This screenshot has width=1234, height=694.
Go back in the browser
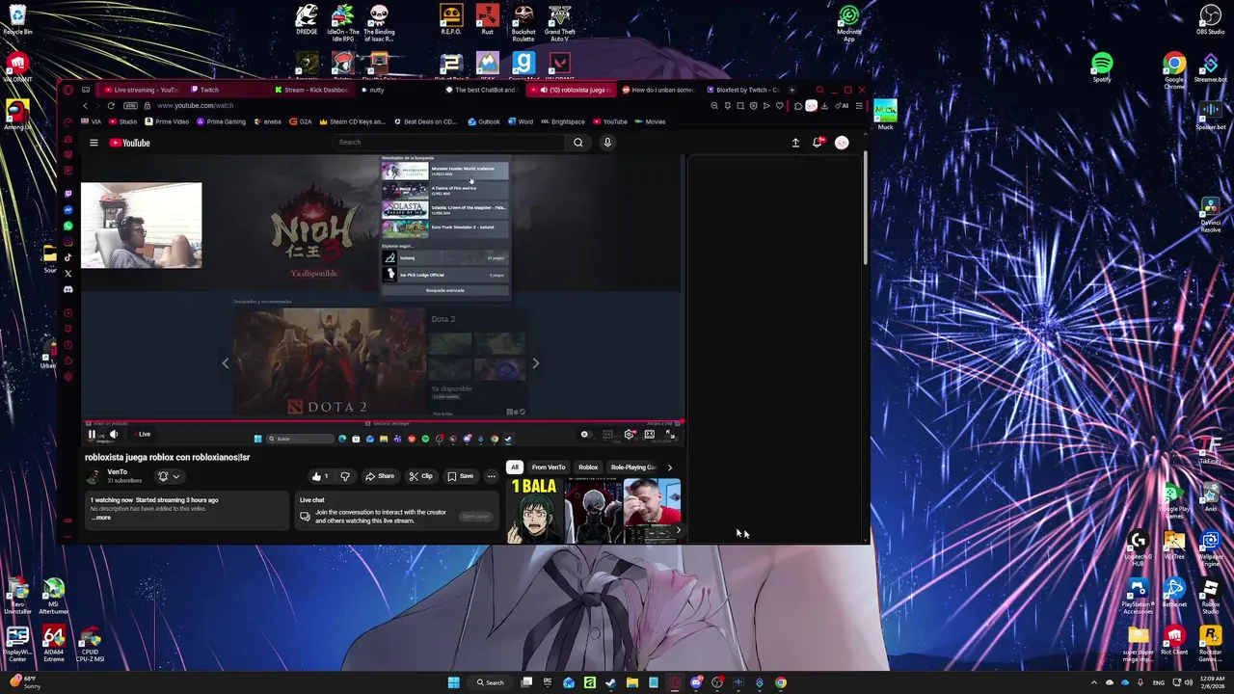85,105
